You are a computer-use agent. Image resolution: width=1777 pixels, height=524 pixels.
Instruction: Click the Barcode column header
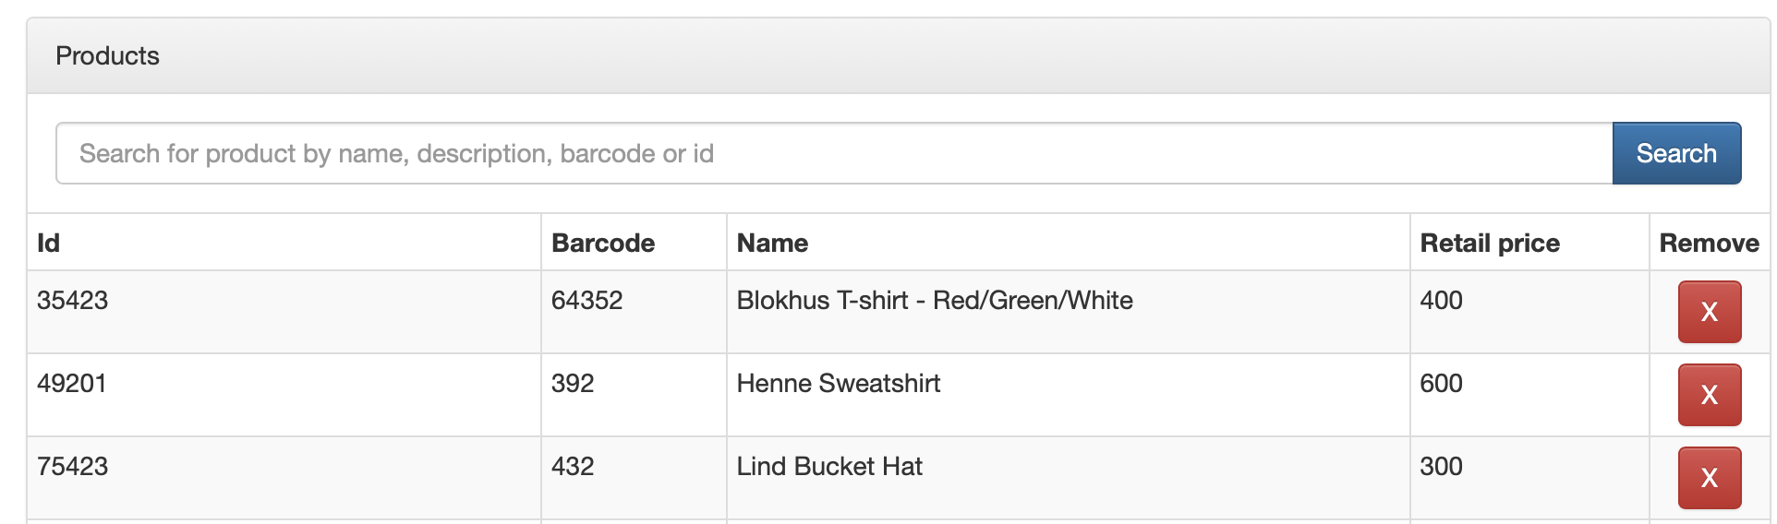(x=602, y=243)
